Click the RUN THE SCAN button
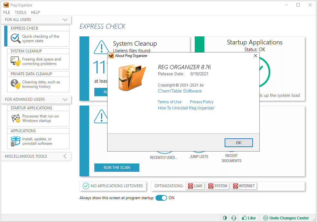Viewport: 317px width, 222px height. 117,167
